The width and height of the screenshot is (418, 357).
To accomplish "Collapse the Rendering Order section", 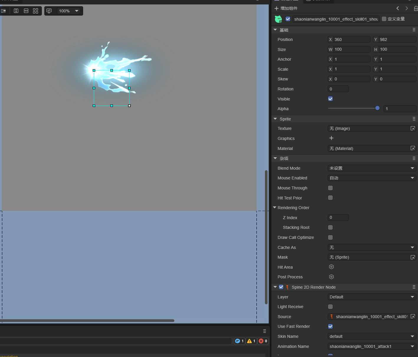I will click(x=275, y=208).
